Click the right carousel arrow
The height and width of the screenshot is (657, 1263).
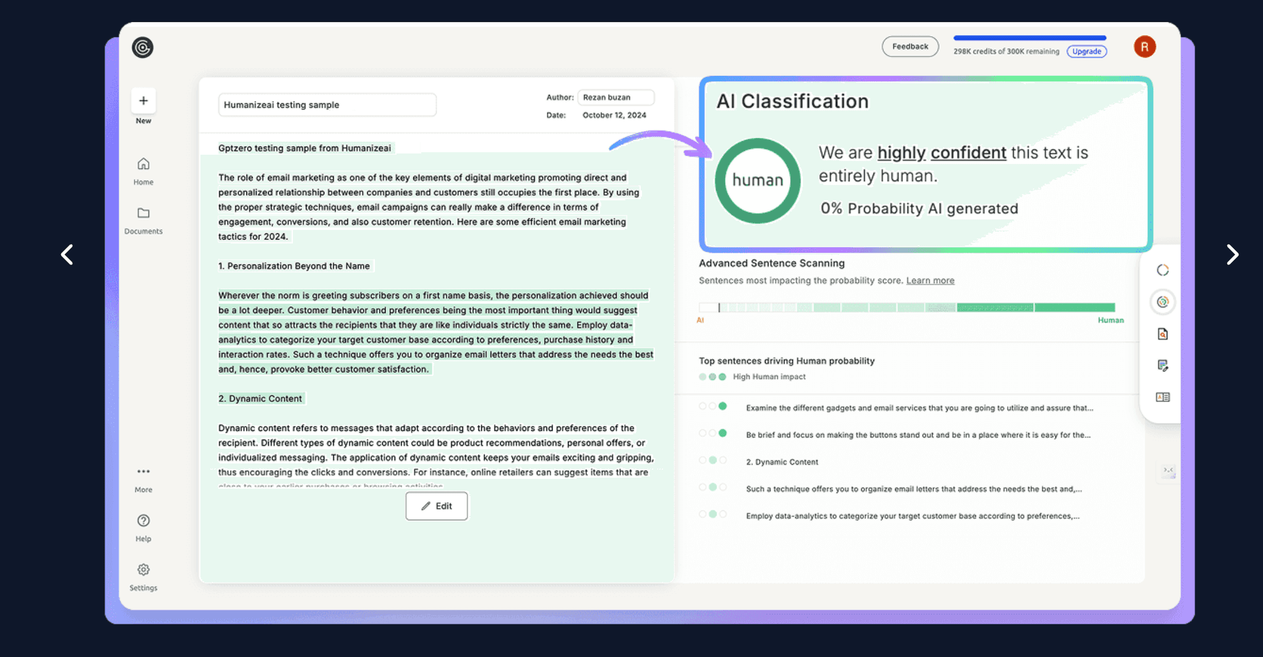pos(1232,255)
